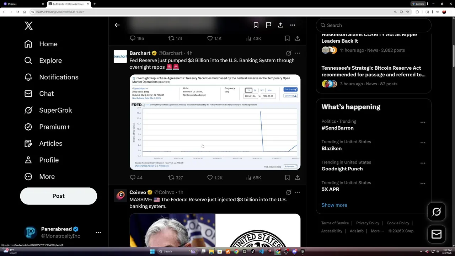Open #SendBarron trending topic
Image resolution: width=455 pixels, height=256 pixels.
[338, 128]
